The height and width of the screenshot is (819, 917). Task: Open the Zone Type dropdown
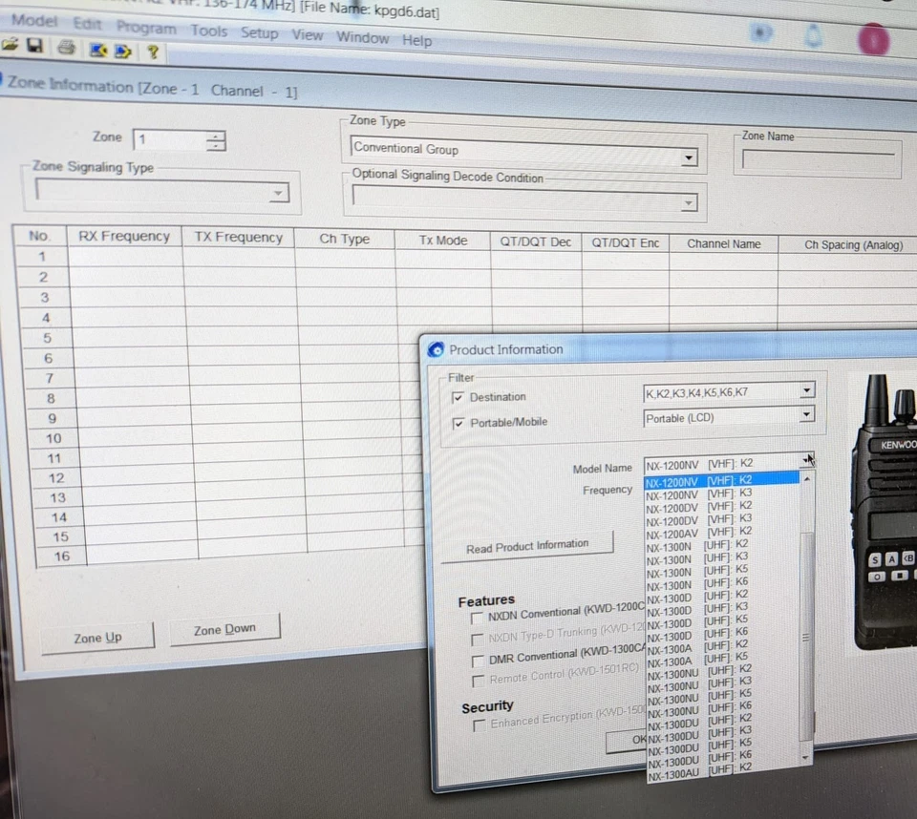click(688, 157)
